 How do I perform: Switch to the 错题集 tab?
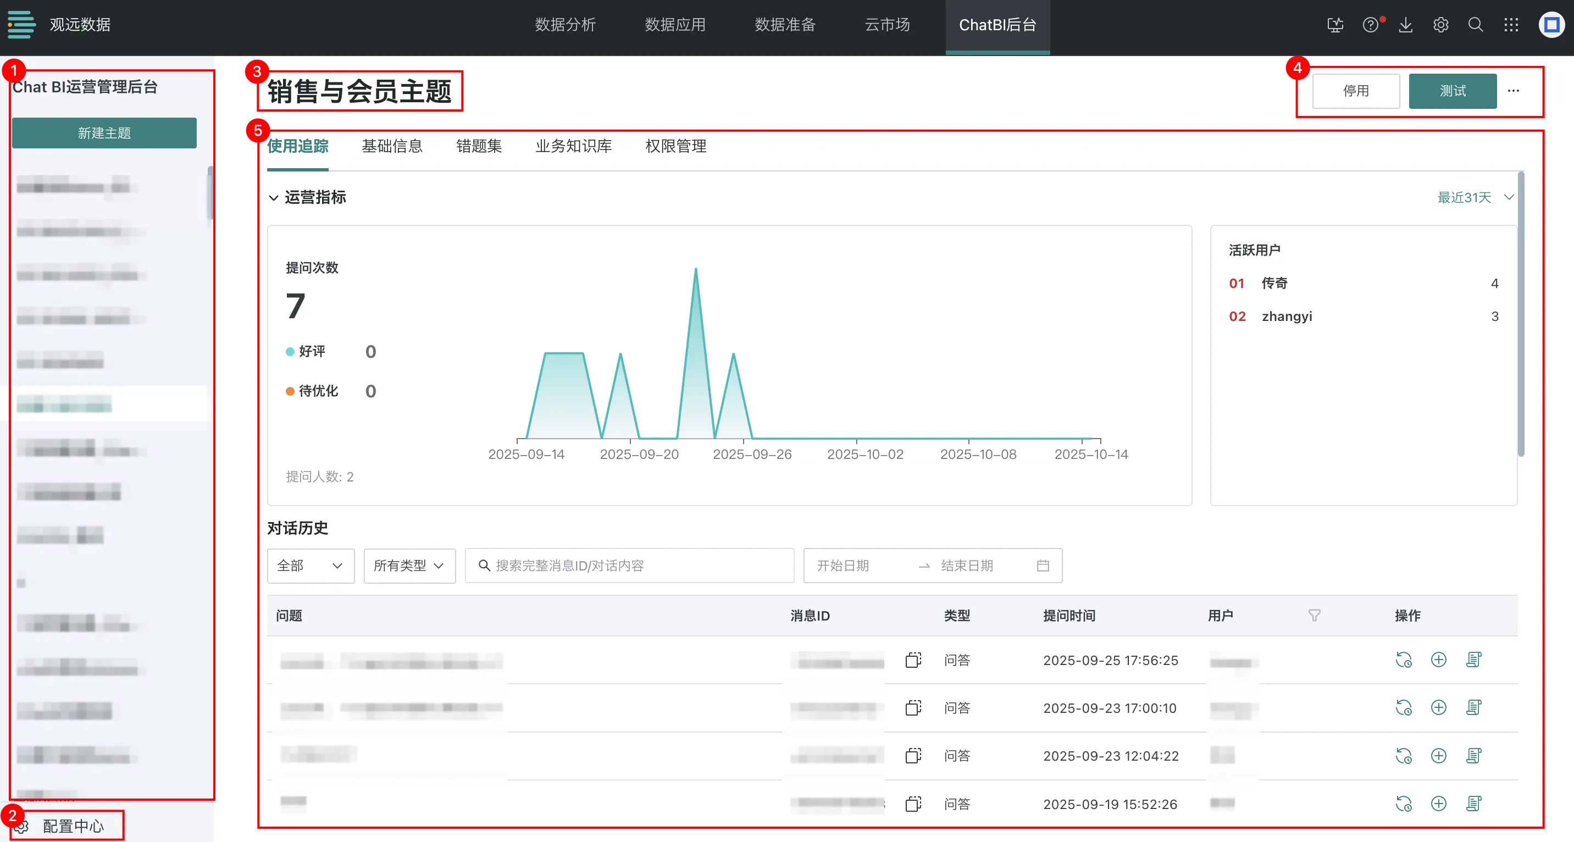click(x=479, y=146)
